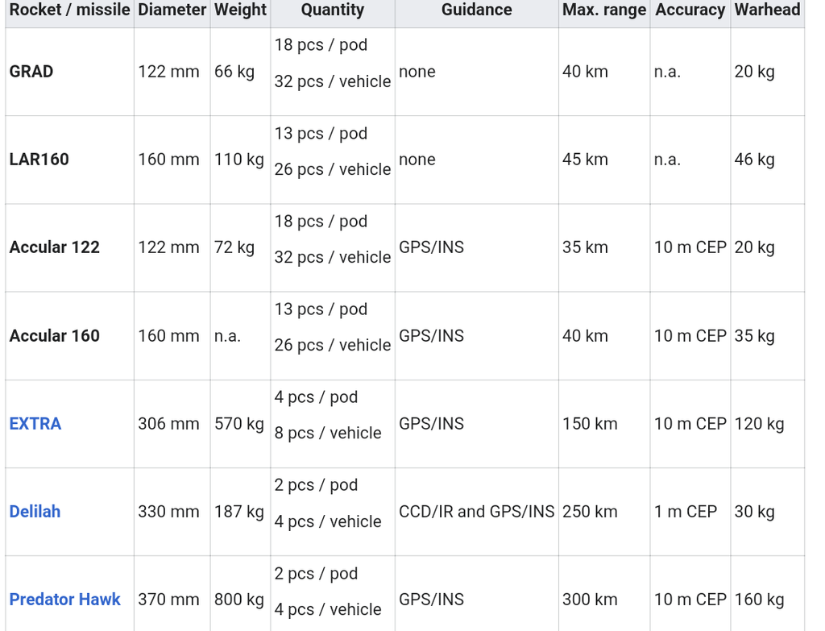Click the Accular 122 name cell
Image resolution: width=825 pixels, height=631 pixels.
[55, 247]
